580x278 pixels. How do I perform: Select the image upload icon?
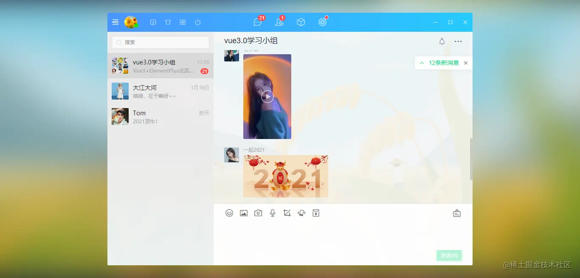[x=244, y=213]
